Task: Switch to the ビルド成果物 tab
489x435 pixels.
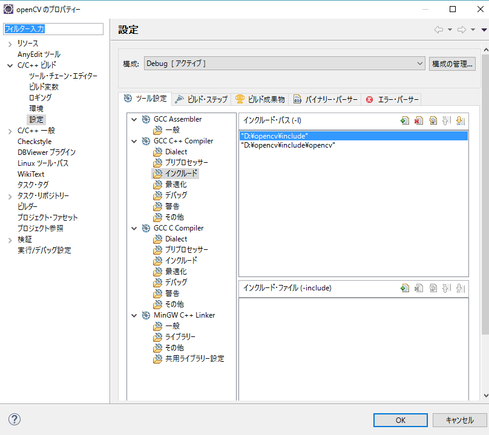Action: point(260,99)
